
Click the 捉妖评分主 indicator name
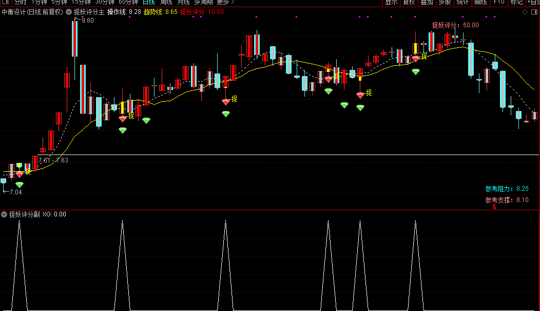click(x=89, y=12)
